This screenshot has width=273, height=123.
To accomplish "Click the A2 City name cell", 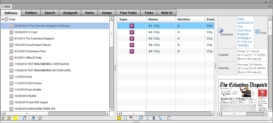I will [161, 32].
